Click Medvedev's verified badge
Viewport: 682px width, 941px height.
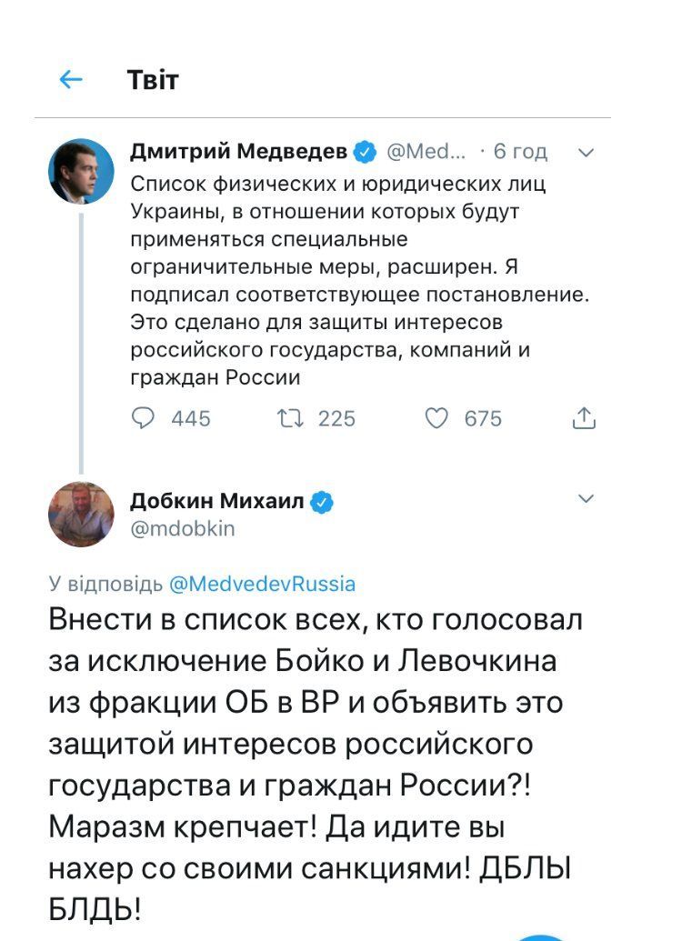point(364,151)
